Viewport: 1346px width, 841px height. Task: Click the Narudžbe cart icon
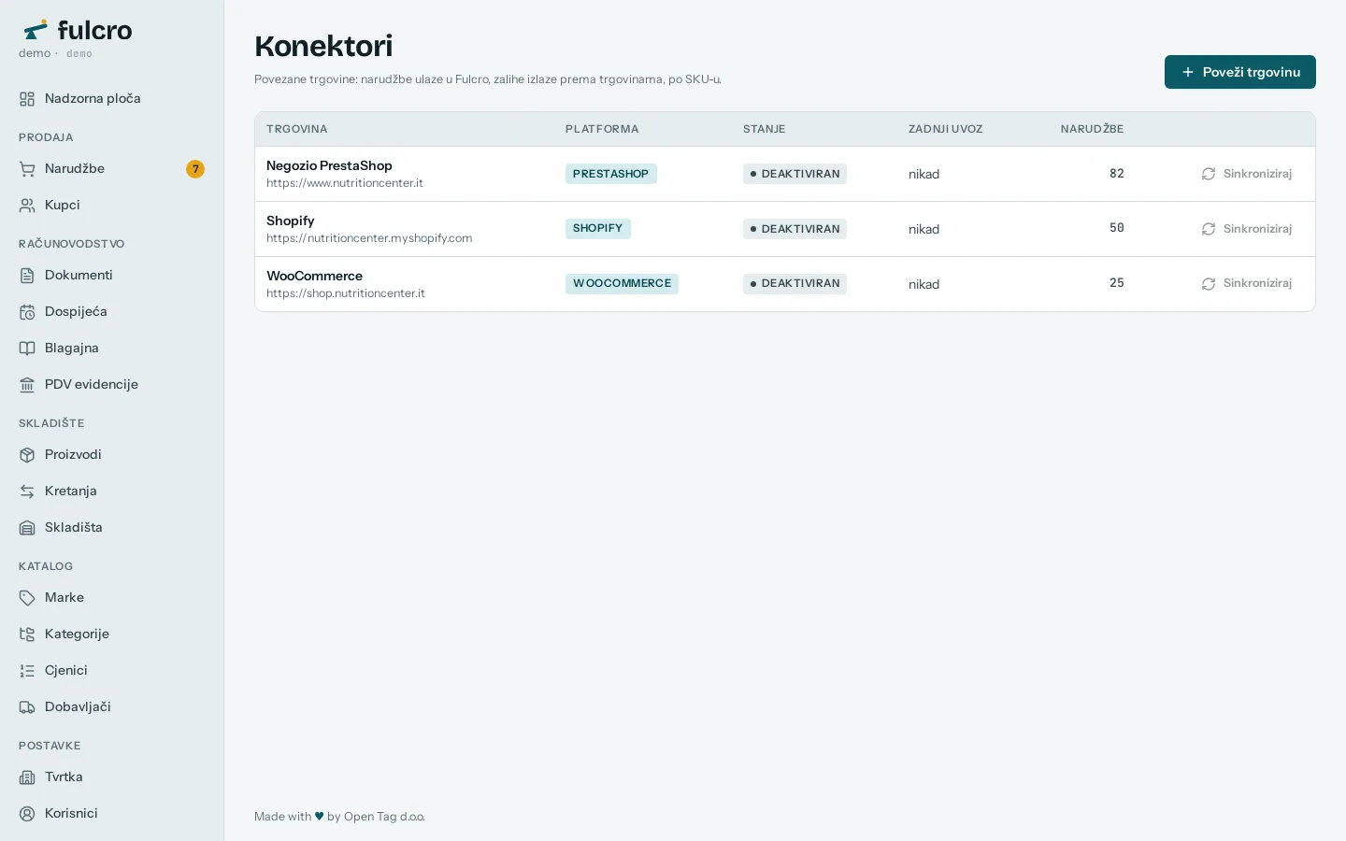27,169
